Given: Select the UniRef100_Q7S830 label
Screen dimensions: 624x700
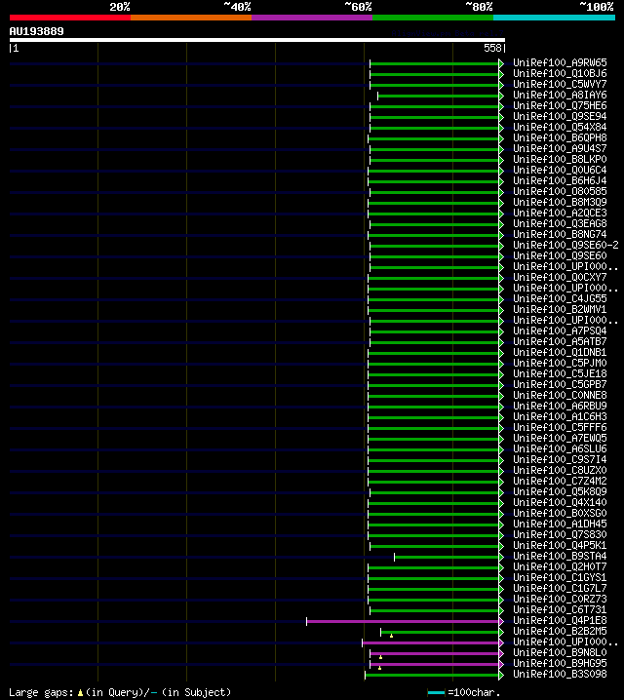Looking at the screenshot, I should [x=560, y=534].
